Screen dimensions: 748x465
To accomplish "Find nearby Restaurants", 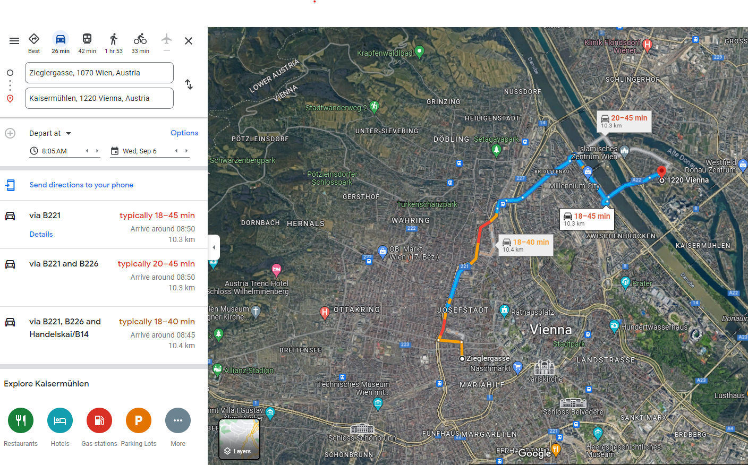I will pyautogui.click(x=21, y=421).
